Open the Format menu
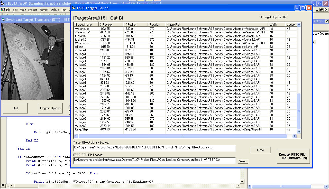 (x=44, y=10)
